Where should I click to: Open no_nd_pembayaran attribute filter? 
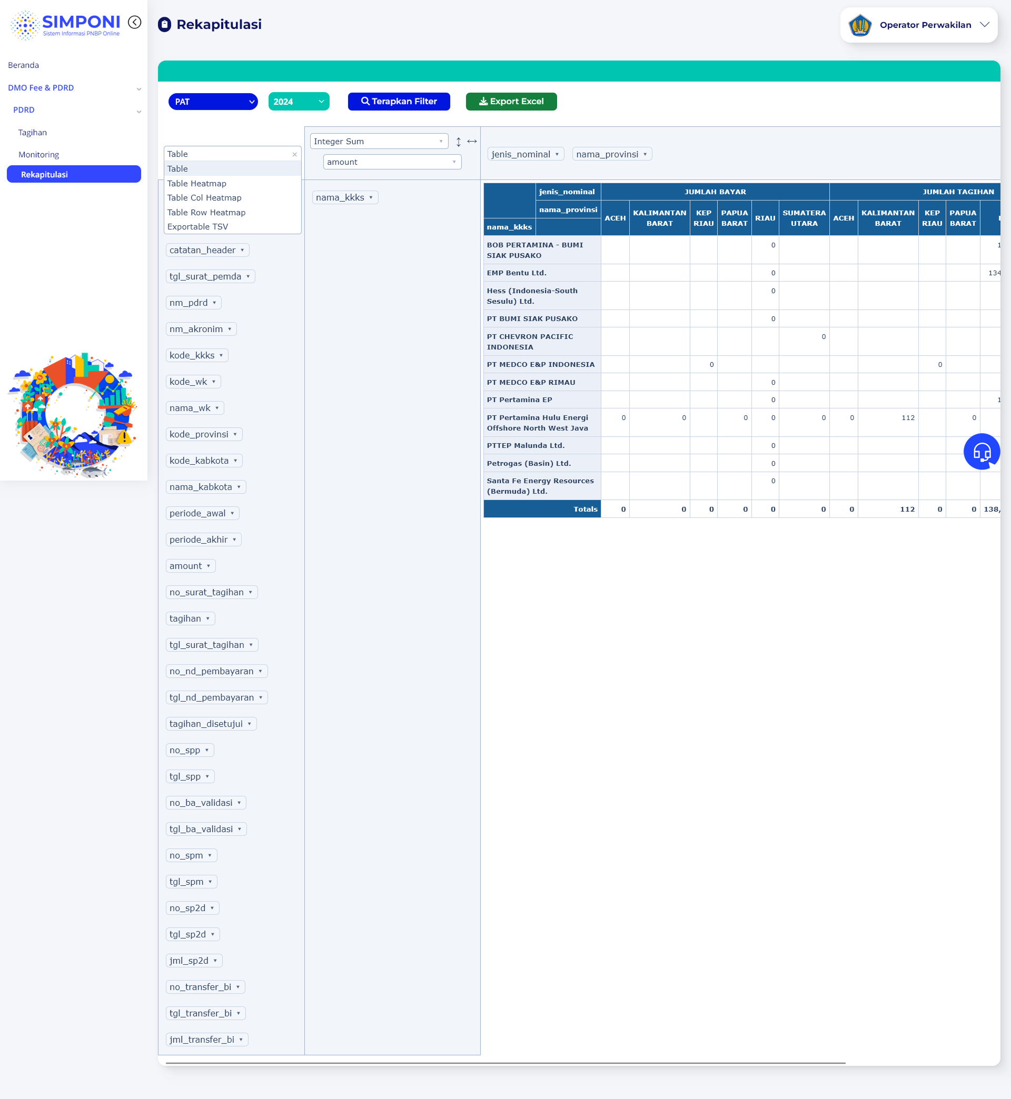[x=261, y=672]
